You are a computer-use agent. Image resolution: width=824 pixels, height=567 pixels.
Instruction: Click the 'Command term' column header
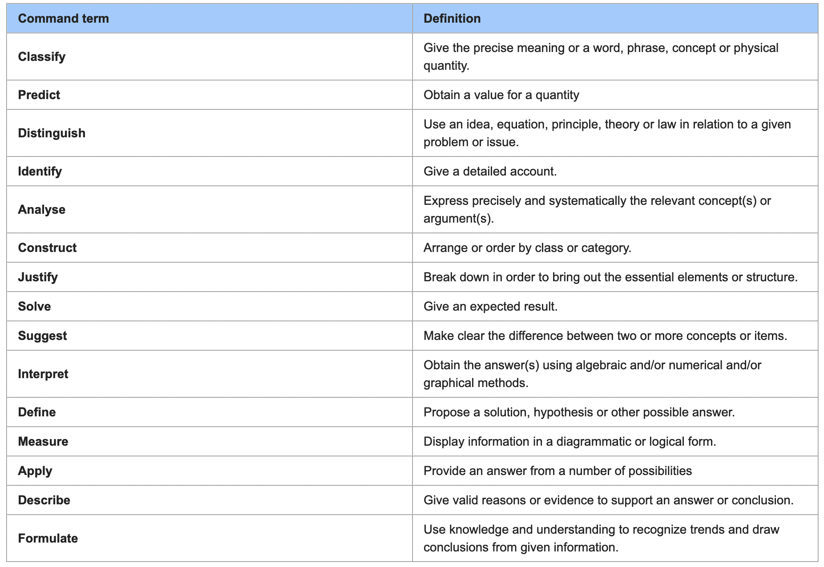[x=63, y=19]
